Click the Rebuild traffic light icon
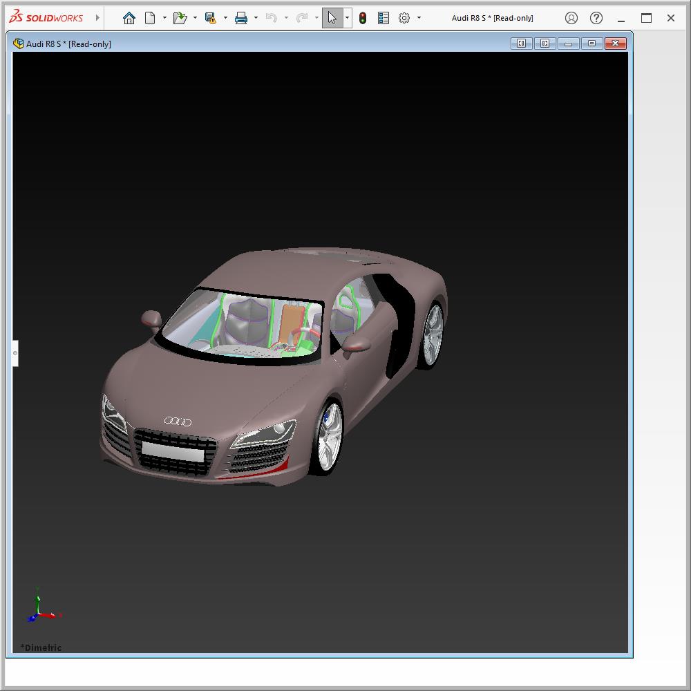Screen dimensions: 691x691 tap(363, 18)
